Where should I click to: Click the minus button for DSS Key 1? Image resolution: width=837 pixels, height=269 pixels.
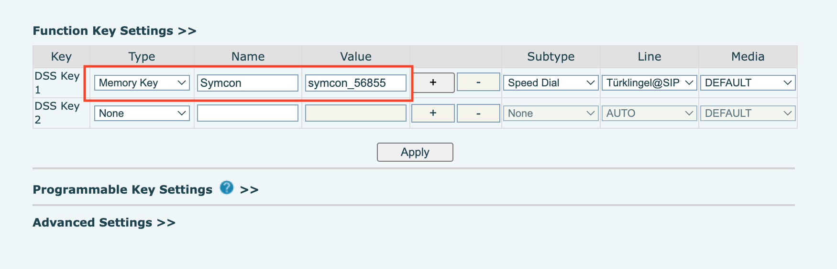[478, 83]
